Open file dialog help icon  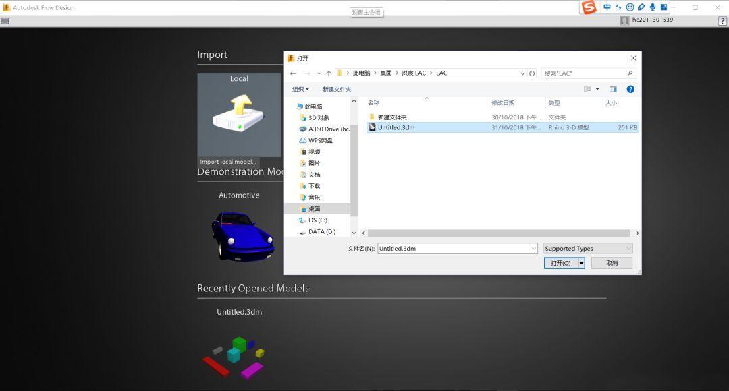click(630, 89)
